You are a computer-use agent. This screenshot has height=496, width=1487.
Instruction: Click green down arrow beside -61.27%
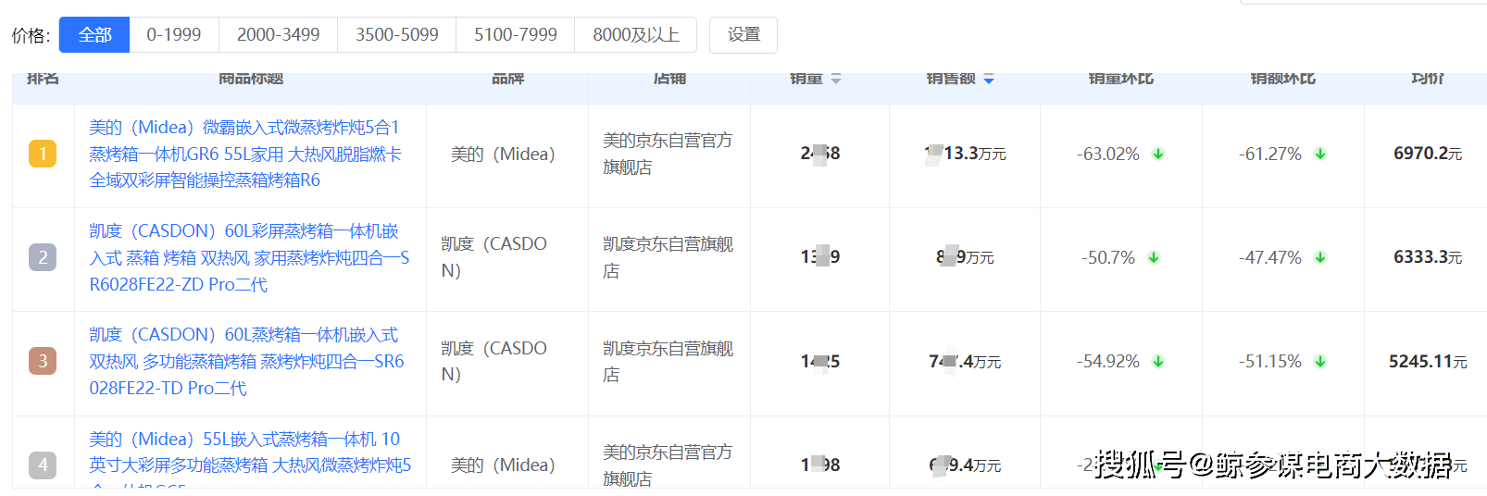pyautogui.click(x=1320, y=154)
